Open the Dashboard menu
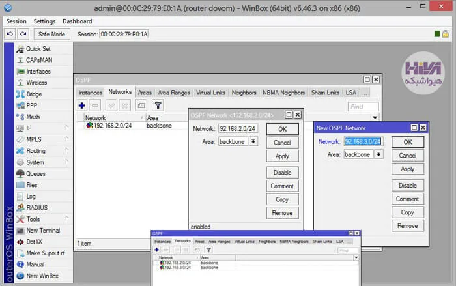This screenshot has height=286, width=456. [78, 21]
